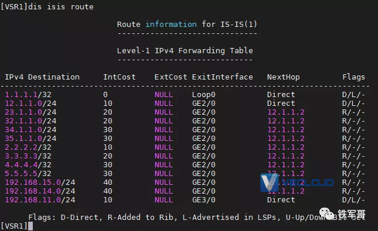Click the 192.168.15.0/24 destination
This screenshot has width=378, height=231.
[x=40, y=182]
